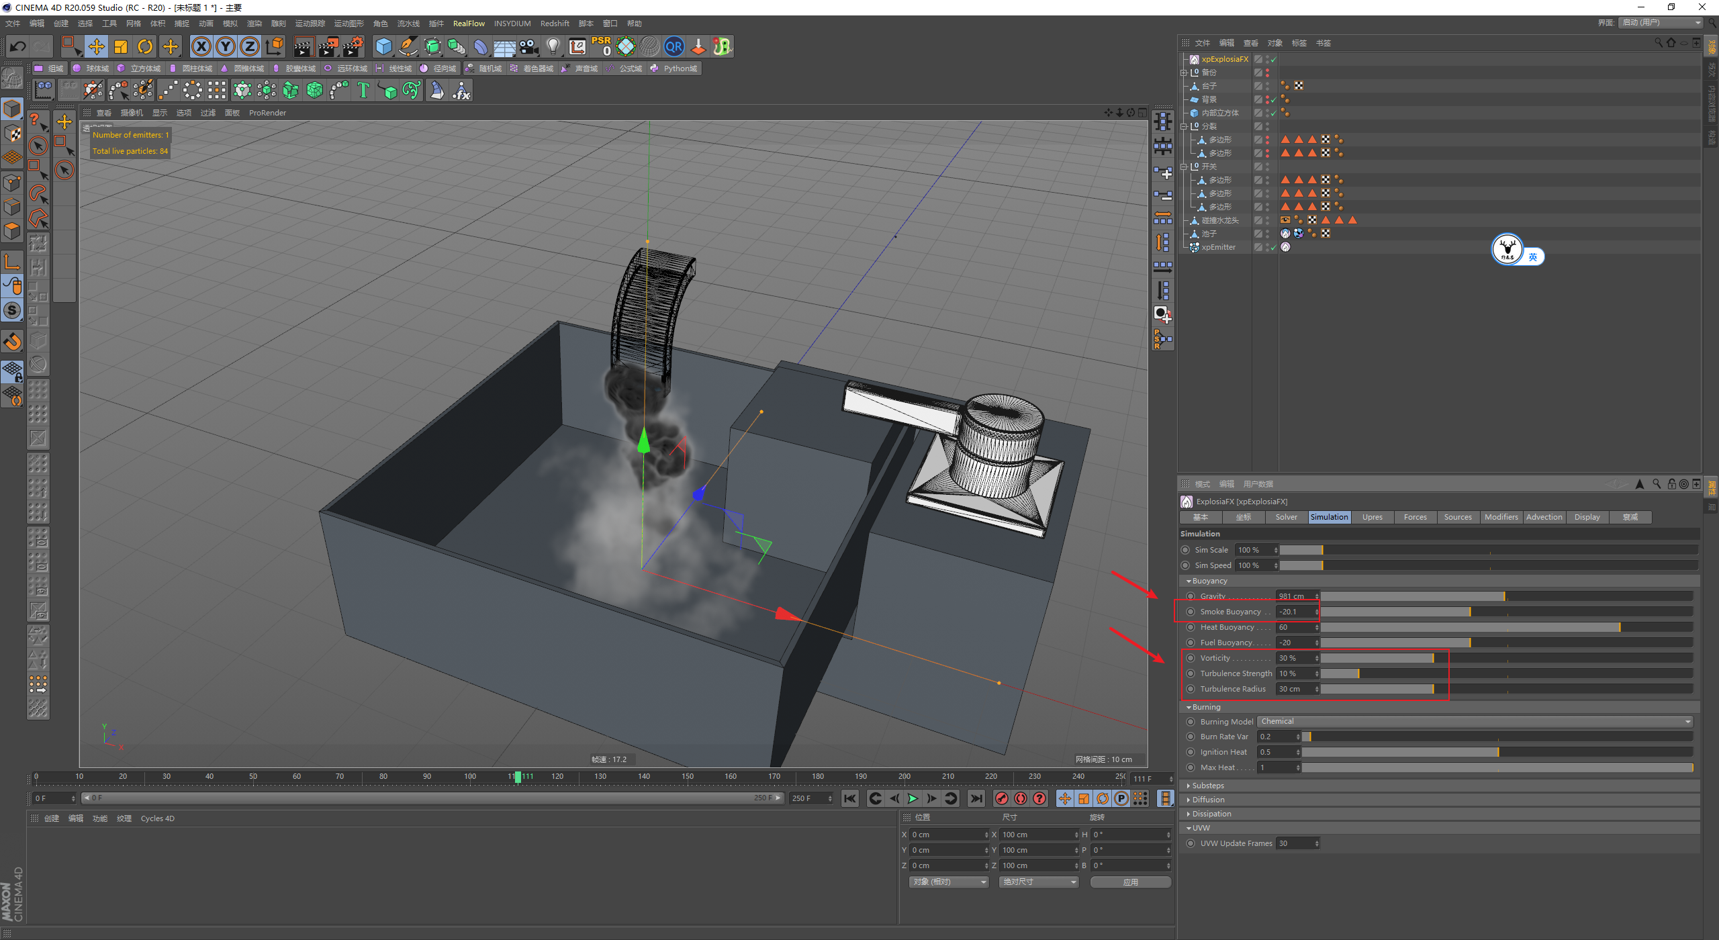Open the RealFlow menu

(468, 23)
